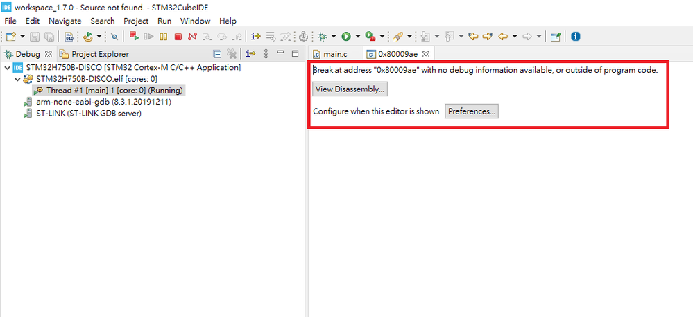
Task: Toggle Instruction Stepping Mode in main toolbar
Action: tap(255, 37)
